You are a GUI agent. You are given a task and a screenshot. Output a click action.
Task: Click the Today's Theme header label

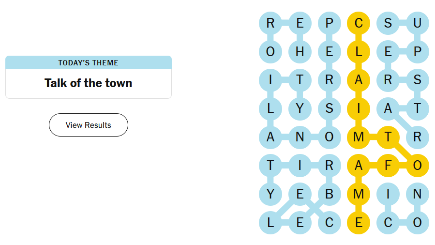pos(89,62)
